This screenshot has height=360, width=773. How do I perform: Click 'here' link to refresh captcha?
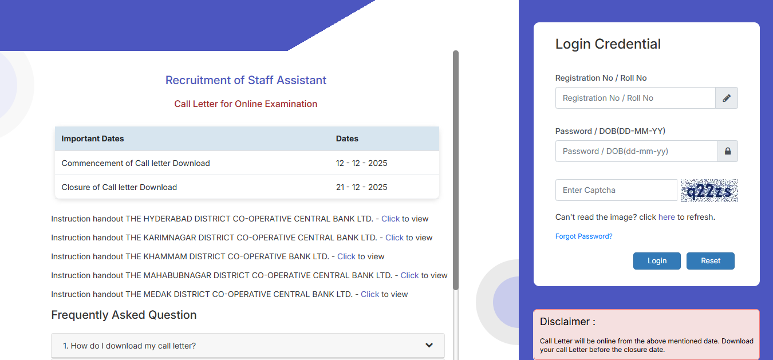(x=666, y=217)
